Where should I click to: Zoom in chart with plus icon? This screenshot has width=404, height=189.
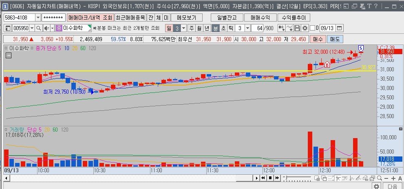click(x=393, y=178)
